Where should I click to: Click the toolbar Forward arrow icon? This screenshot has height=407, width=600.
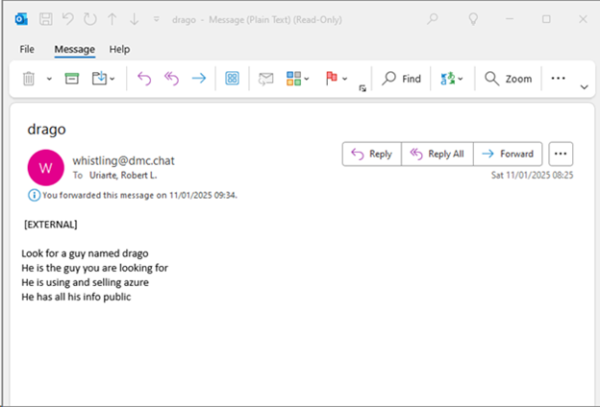tap(199, 79)
